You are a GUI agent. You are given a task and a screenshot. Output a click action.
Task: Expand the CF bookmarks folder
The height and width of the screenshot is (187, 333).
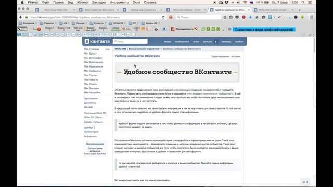tap(133, 23)
